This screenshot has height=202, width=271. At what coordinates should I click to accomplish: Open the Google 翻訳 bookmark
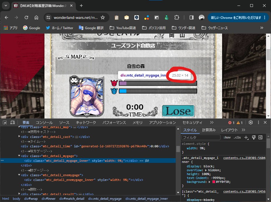91,28
